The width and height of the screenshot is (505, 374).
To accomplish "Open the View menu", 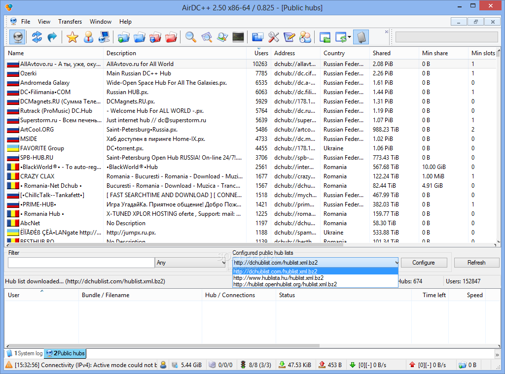I will click(x=44, y=22).
